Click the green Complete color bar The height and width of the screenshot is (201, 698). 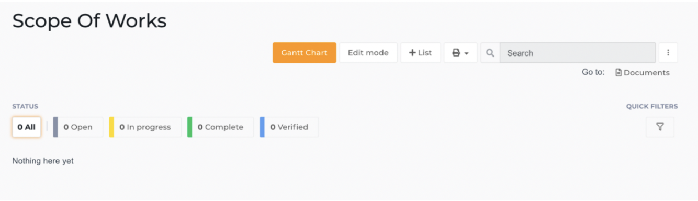[x=190, y=127]
